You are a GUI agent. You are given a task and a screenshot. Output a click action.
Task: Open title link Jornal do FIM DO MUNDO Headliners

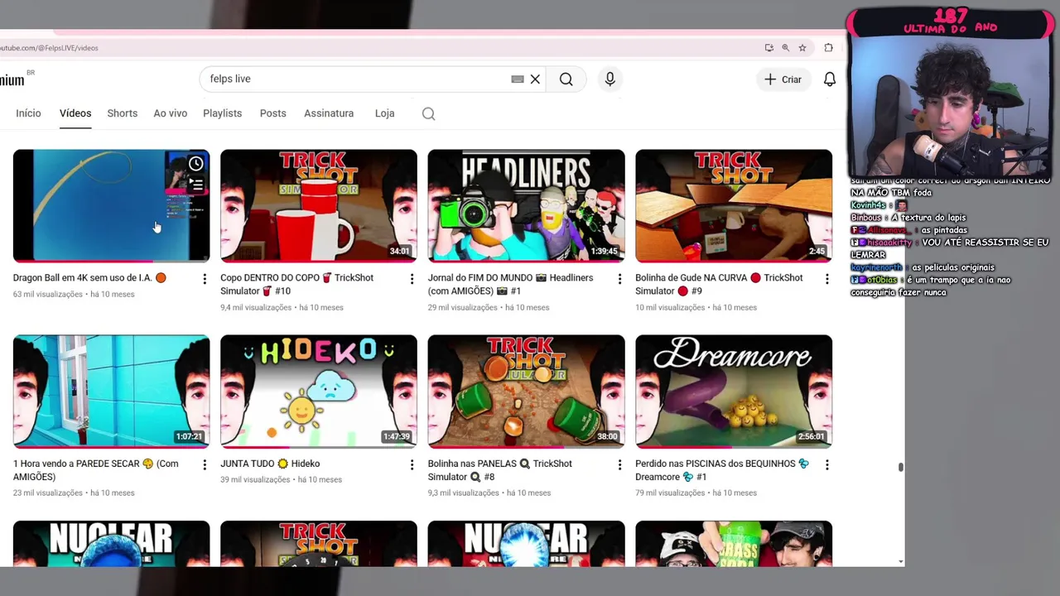coord(510,284)
